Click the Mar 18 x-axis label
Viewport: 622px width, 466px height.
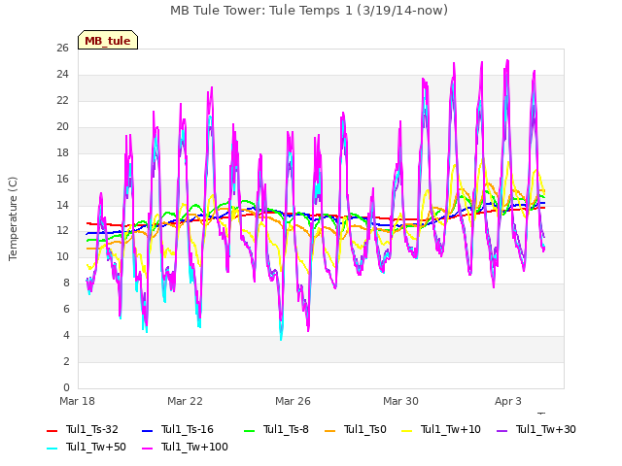click(78, 401)
